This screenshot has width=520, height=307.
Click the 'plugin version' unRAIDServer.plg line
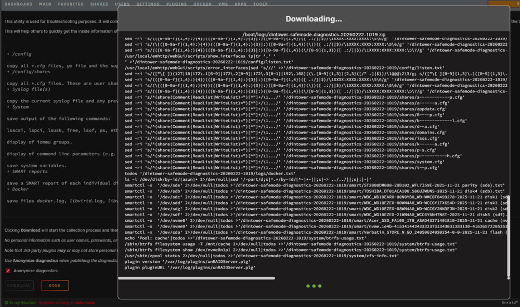click(x=187, y=262)
